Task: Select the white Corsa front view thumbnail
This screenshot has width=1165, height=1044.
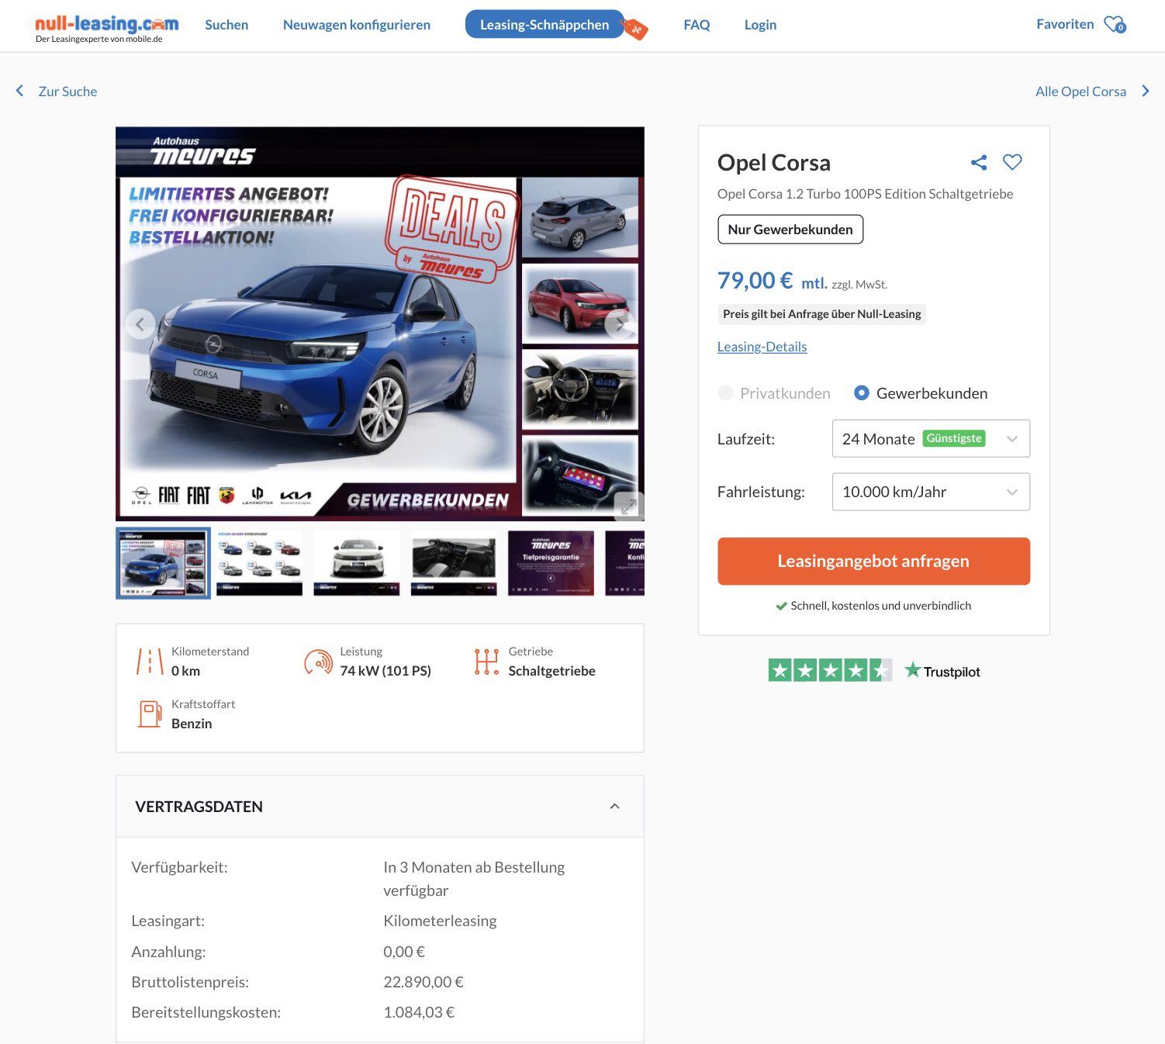Action: coord(357,562)
